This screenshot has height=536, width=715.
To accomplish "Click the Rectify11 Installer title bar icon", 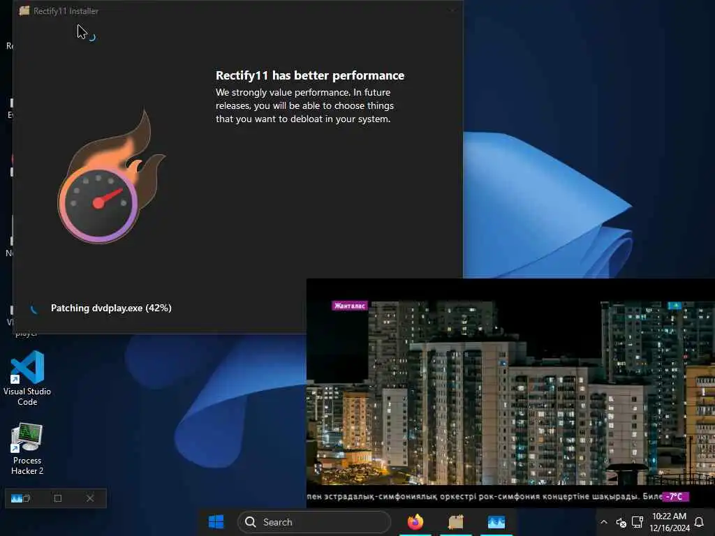I will pyautogui.click(x=24, y=10).
